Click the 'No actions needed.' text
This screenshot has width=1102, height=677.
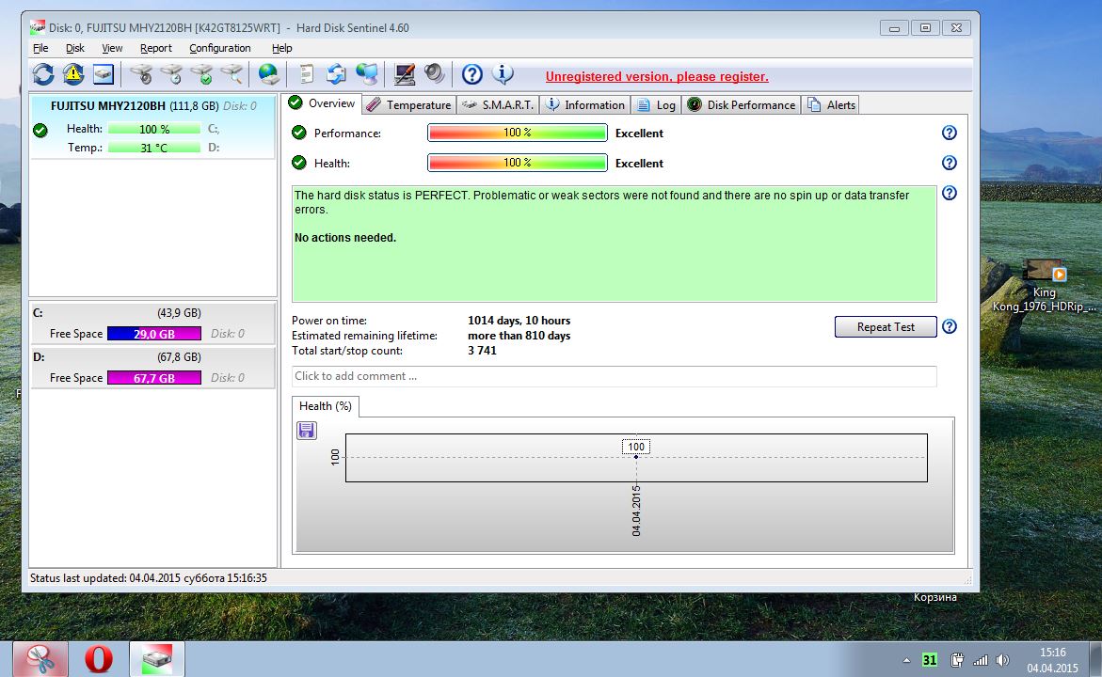point(345,237)
